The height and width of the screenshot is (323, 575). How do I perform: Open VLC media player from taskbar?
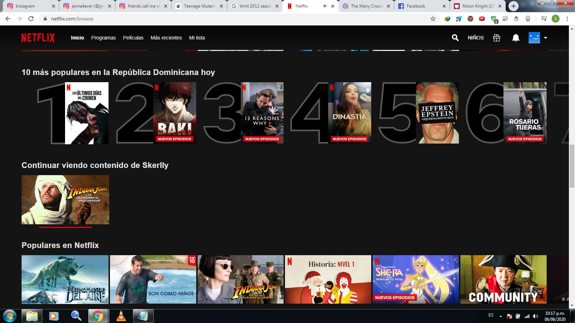pyautogui.click(x=121, y=316)
